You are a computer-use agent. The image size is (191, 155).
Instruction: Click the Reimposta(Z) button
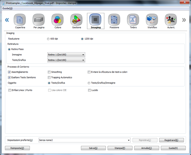[17, 148]
